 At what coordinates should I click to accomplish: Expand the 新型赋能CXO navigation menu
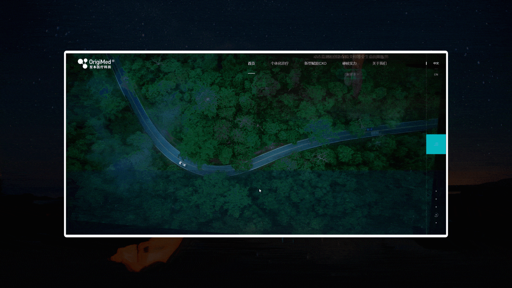pos(315,63)
